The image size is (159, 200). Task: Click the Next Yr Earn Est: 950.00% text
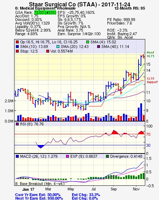pyautogui.click(x=39, y=198)
